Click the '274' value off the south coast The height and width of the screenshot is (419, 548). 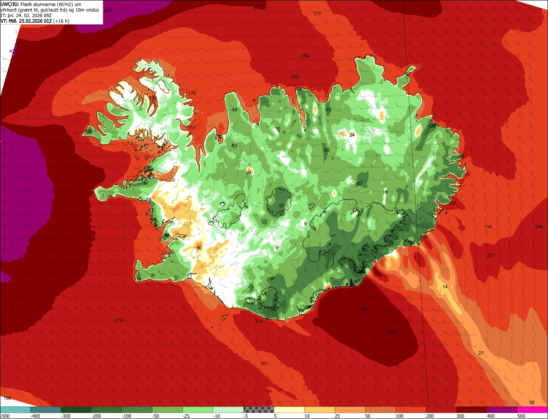[x=259, y=321]
